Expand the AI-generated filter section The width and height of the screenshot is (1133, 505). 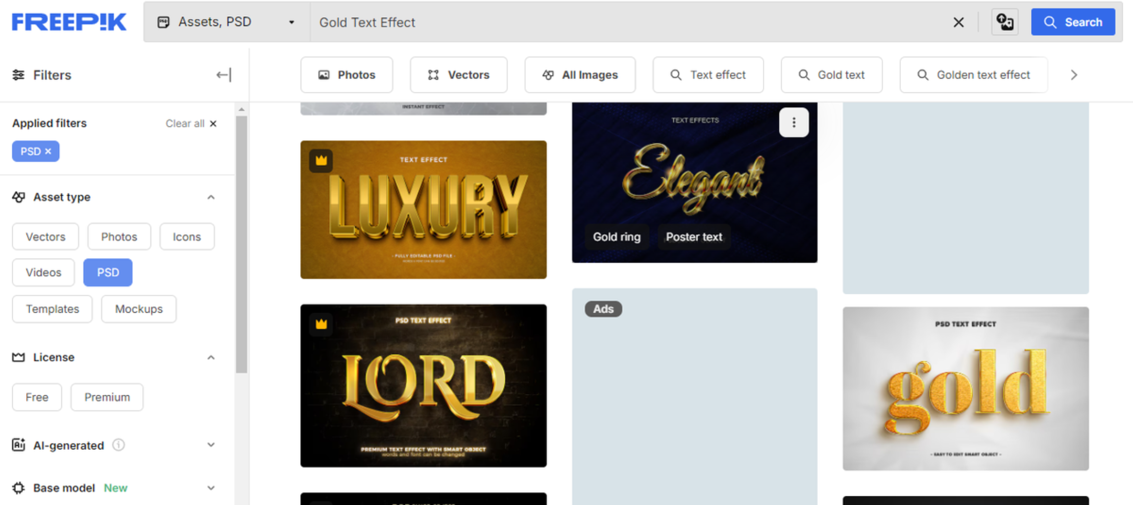click(x=211, y=445)
